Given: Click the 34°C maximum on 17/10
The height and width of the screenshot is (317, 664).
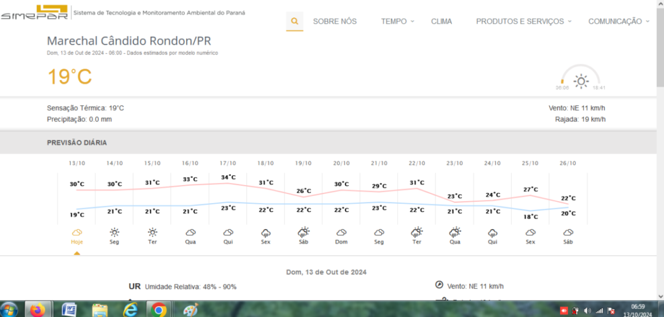Looking at the screenshot, I should point(229,177).
